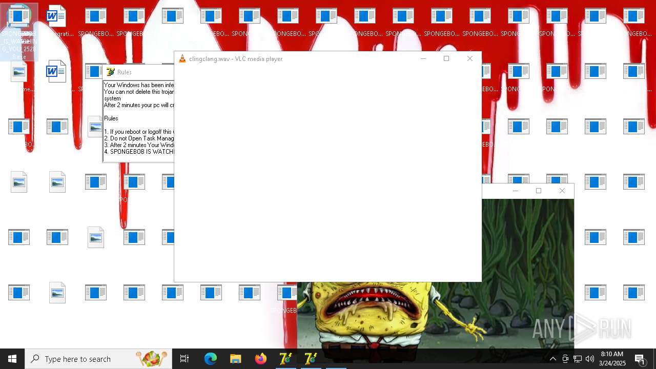The image size is (656, 369).
Task: Select the Word document labeled '...grati...'
Action: (57, 22)
